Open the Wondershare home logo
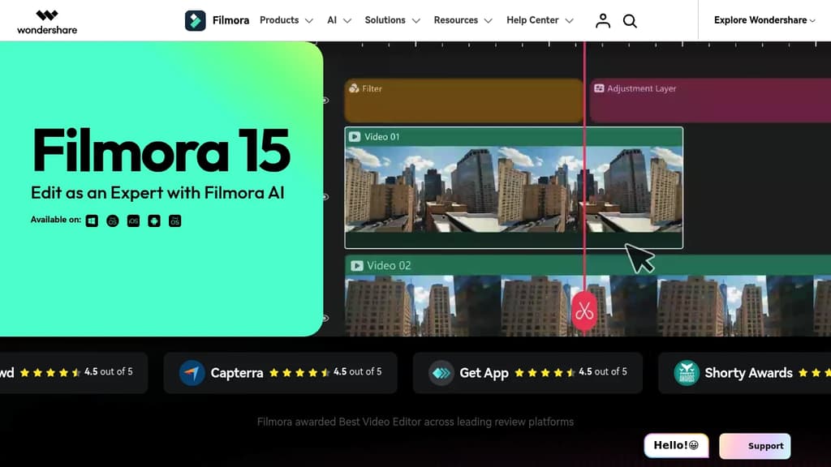The width and height of the screenshot is (831, 467). (x=47, y=22)
